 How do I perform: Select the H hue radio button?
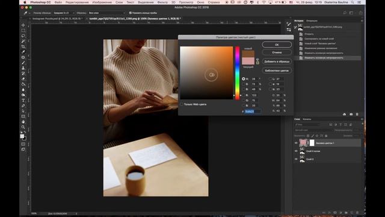tap(243, 79)
